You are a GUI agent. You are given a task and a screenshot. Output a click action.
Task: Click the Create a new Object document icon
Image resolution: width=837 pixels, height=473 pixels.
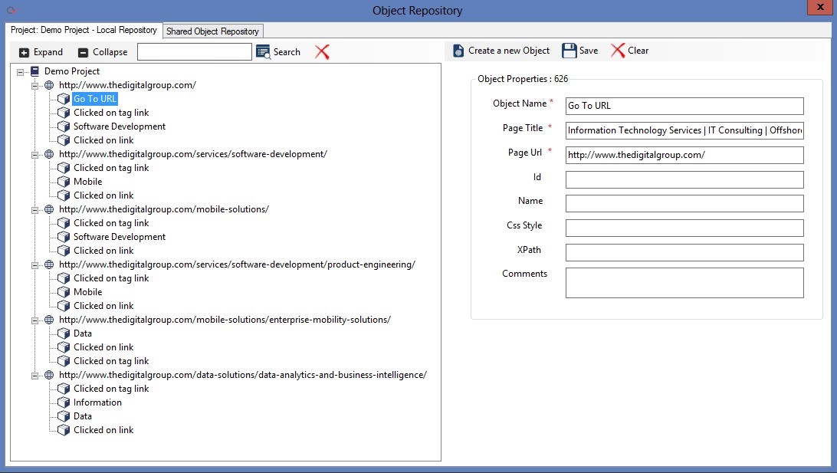pyautogui.click(x=458, y=51)
